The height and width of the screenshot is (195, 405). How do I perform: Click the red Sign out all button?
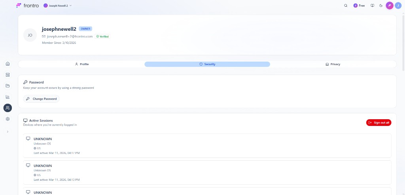click(379, 122)
